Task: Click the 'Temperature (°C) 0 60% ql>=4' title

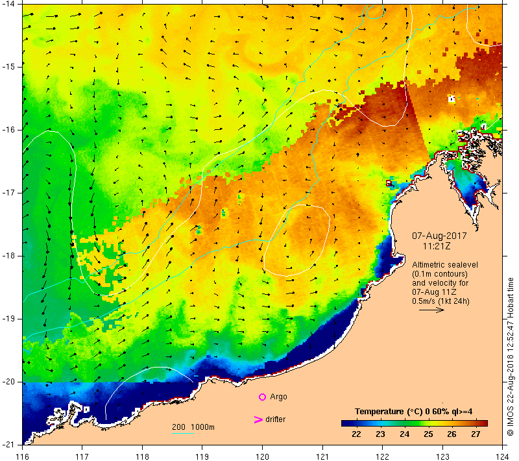Action: [x=413, y=412]
